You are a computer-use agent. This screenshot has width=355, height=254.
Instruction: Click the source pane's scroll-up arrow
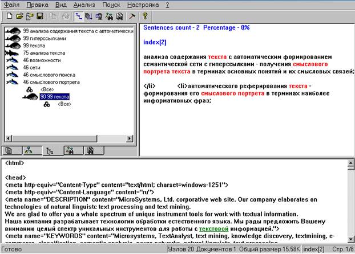pos(350,164)
